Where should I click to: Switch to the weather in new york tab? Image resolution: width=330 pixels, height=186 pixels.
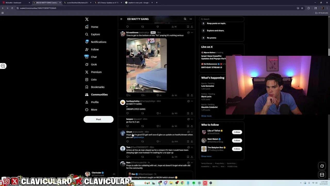coord(139,3)
